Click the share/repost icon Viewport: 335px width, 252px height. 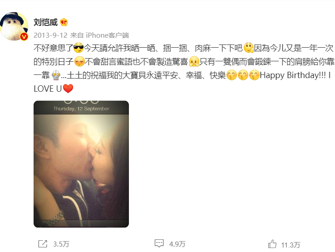click(x=43, y=244)
